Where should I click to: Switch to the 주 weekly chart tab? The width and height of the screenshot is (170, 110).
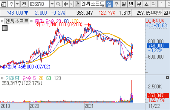(117, 4)
